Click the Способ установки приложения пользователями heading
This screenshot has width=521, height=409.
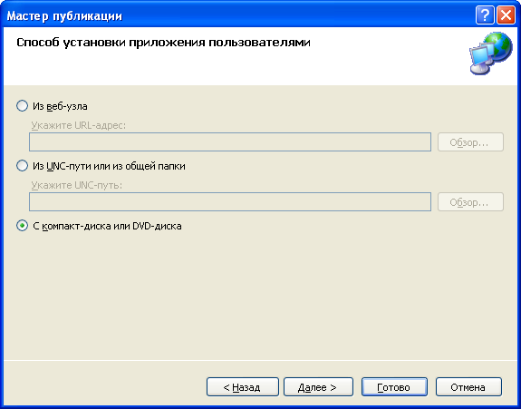163,43
